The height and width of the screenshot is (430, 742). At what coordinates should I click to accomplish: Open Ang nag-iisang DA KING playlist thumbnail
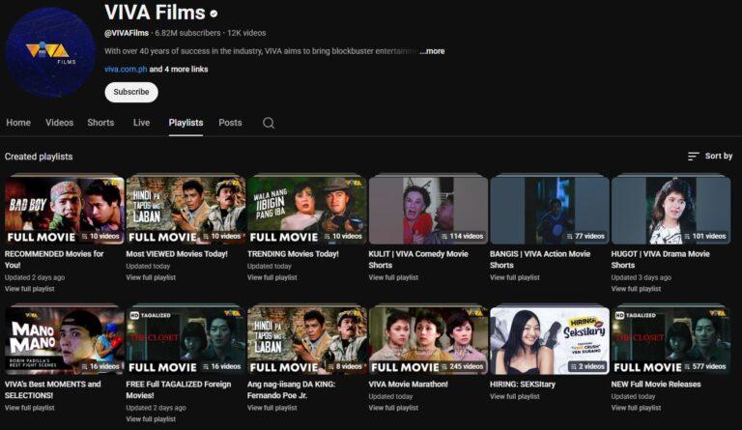tap(307, 340)
